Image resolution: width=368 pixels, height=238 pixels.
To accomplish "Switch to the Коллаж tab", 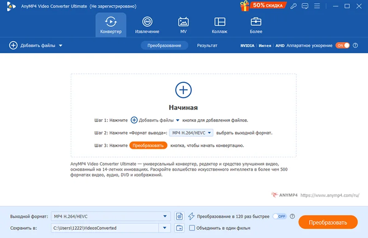I will tap(219, 25).
